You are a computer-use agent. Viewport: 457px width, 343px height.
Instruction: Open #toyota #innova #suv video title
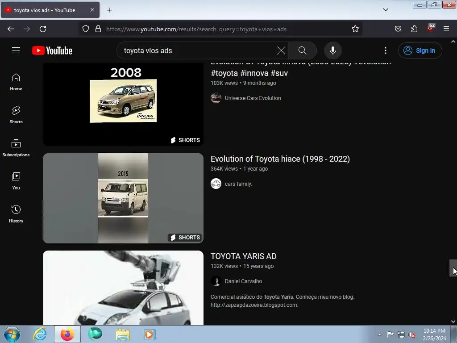(249, 73)
